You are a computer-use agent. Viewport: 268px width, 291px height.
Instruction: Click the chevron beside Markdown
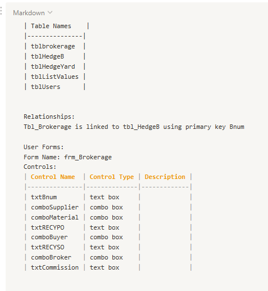[x=50, y=13]
